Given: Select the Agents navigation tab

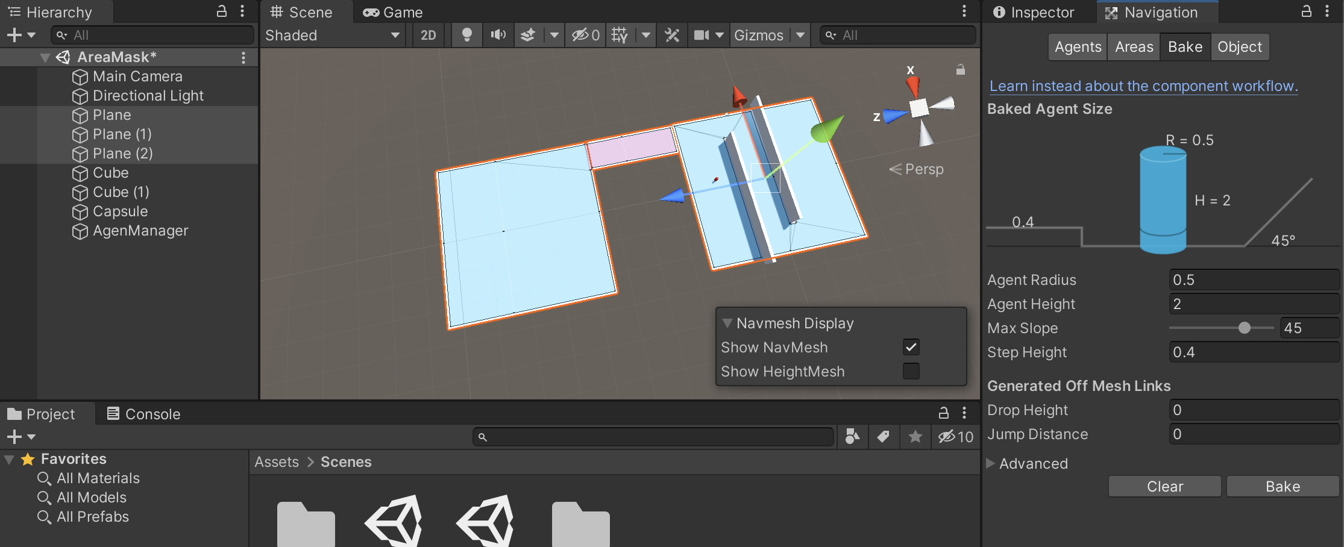Looking at the screenshot, I should coord(1078,47).
